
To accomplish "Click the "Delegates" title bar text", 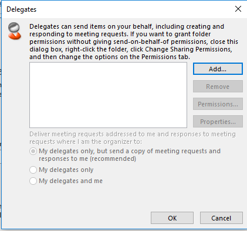I will (22, 9).
